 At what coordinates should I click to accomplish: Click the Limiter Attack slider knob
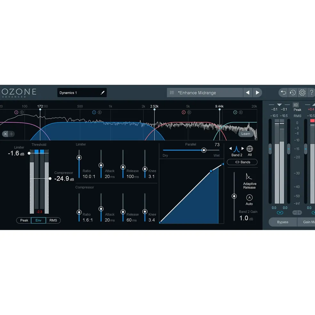coord(101,165)
